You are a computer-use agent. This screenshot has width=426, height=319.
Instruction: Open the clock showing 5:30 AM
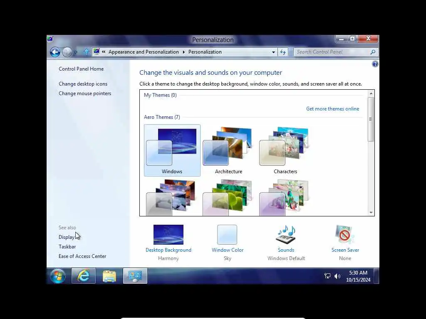point(358,276)
